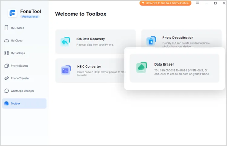Click the My Backups list icon
Screen dimensions: 227x146
pos(7,53)
